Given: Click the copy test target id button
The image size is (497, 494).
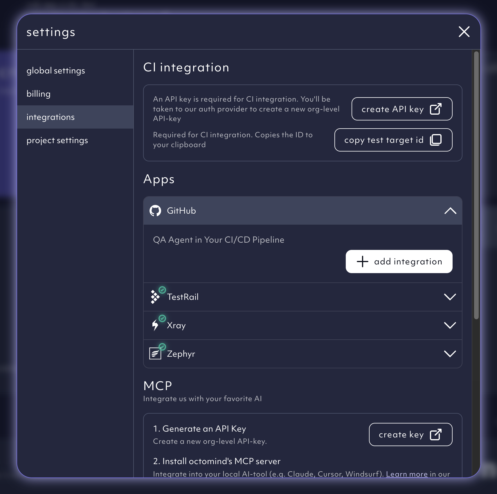Looking at the screenshot, I should (x=393, y=140).
